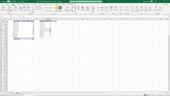This screenshot has height=96, width=170.
Task: Insert a Line sparkline
Action: tap(98, 9)
